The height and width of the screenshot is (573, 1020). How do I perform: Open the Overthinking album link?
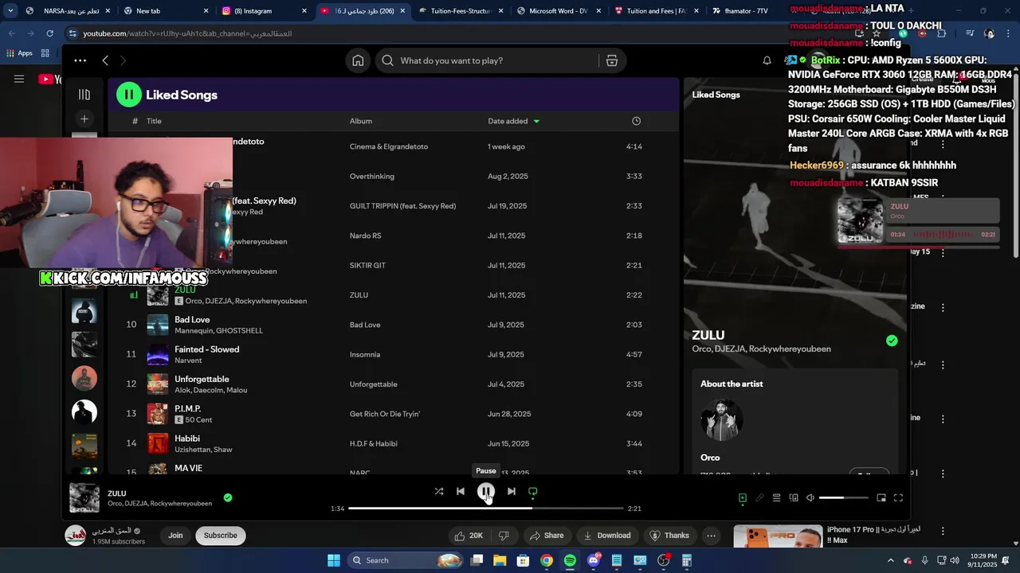372,176
